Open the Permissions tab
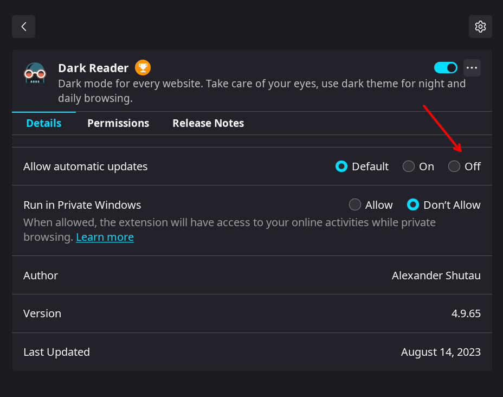This screenshot has width=503, height=397. pos(118,123)
